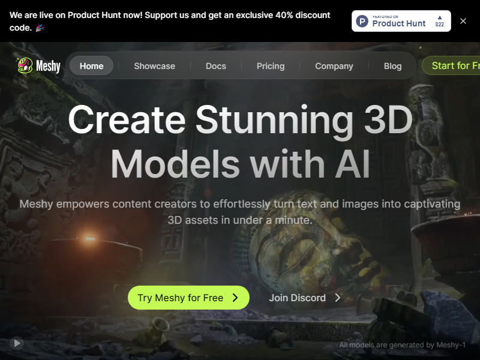Open the Showcase page
Screen dimensions: 480x360
pyautogui.click(x=154, y=66)
